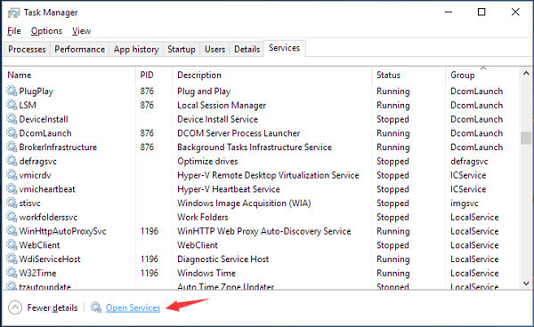Switch to the Processes tab

[x=27, y=49]
